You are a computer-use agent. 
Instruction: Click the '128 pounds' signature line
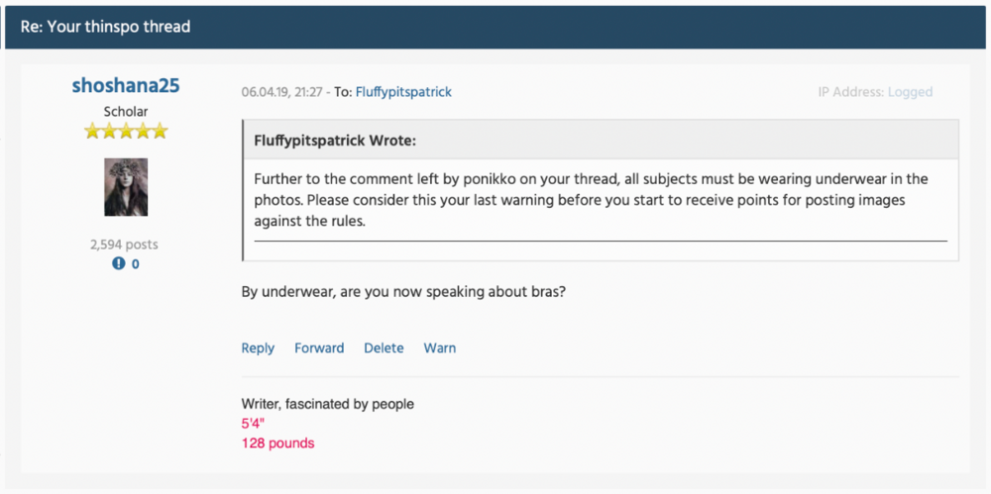[x=277, y=444]
